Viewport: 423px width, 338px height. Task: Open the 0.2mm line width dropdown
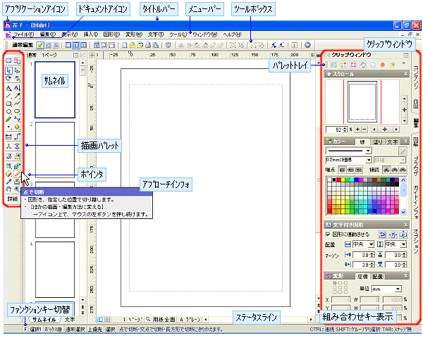pyautogui.click(x=368, y=160)
